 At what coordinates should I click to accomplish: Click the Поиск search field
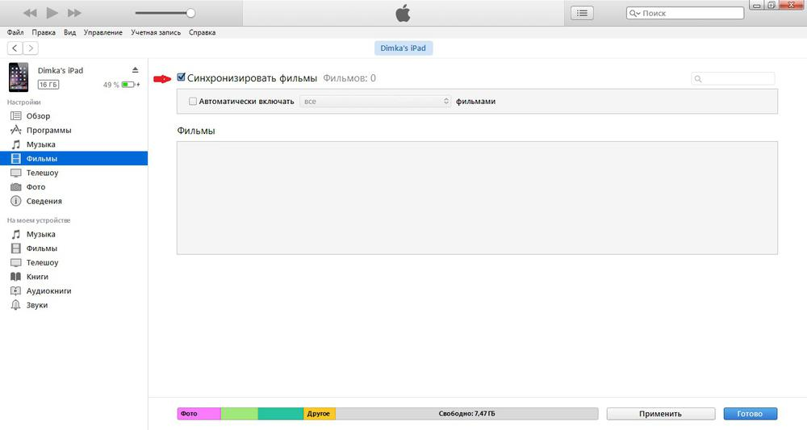pyautogui.click(x=685, y=13)
